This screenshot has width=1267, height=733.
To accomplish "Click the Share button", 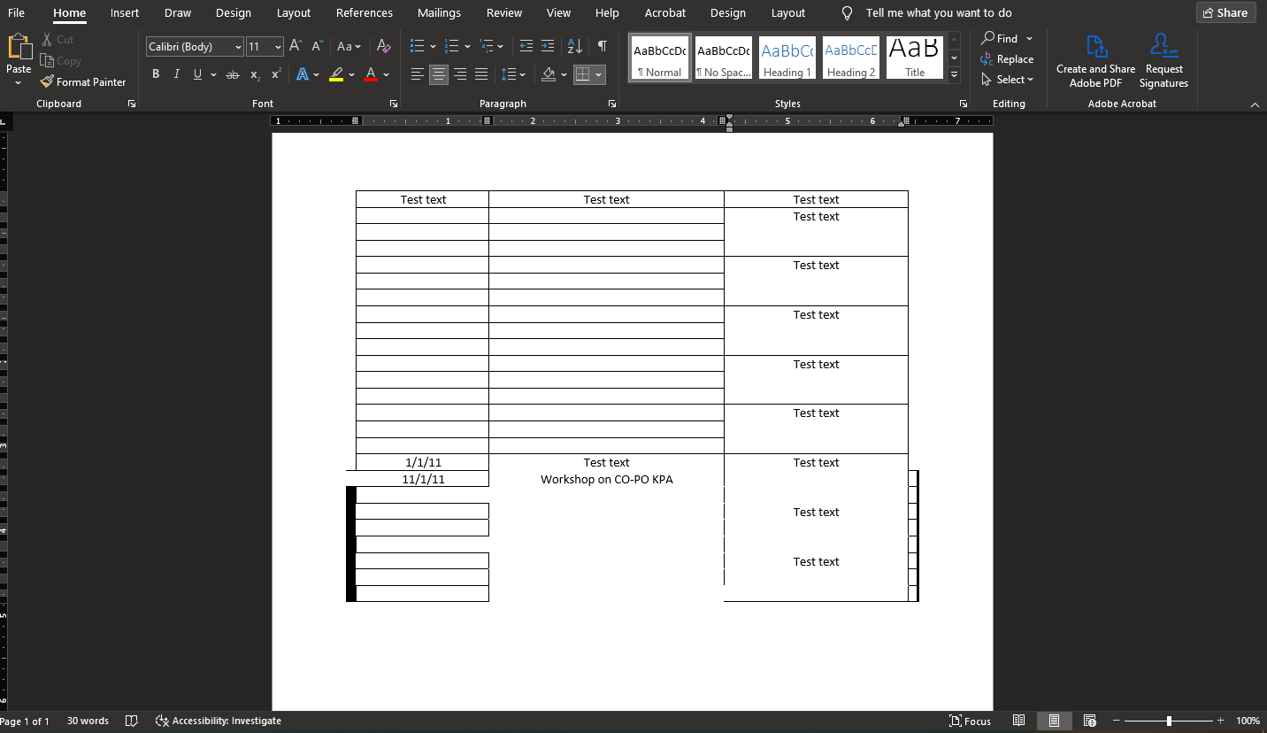I will [1225, 12].
